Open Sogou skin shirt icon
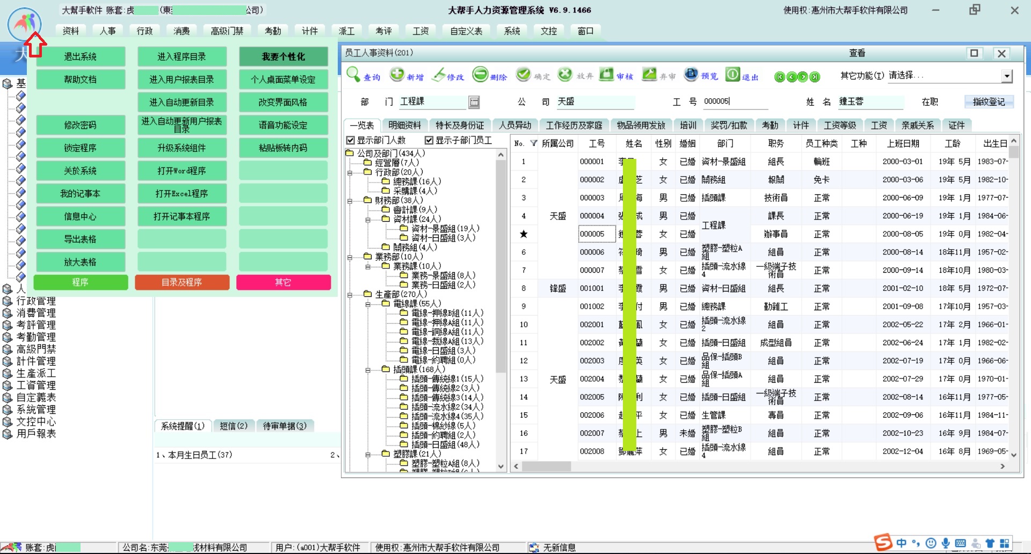 tap(990, 543)
